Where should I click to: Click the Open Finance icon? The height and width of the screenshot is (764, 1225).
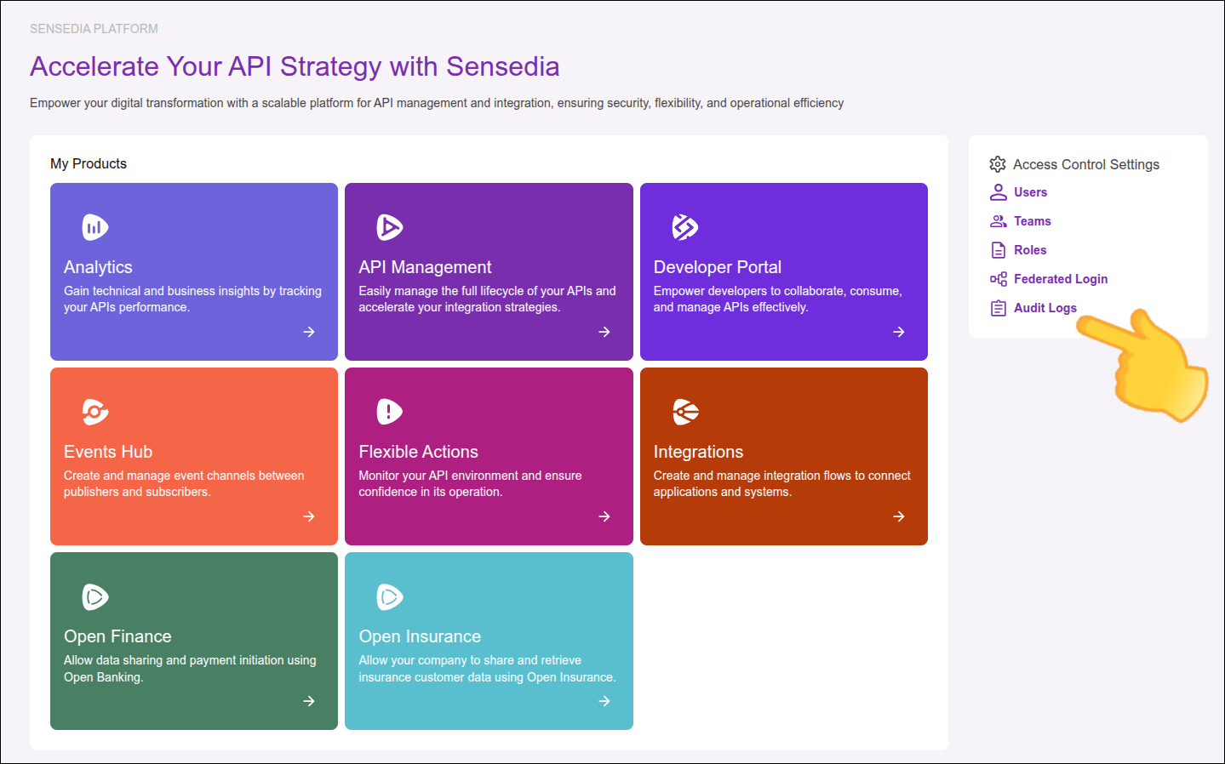click(x=94, y=596)
